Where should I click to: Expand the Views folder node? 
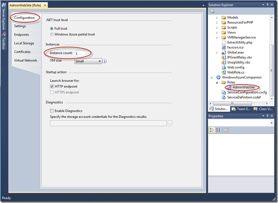coord(217,33)
